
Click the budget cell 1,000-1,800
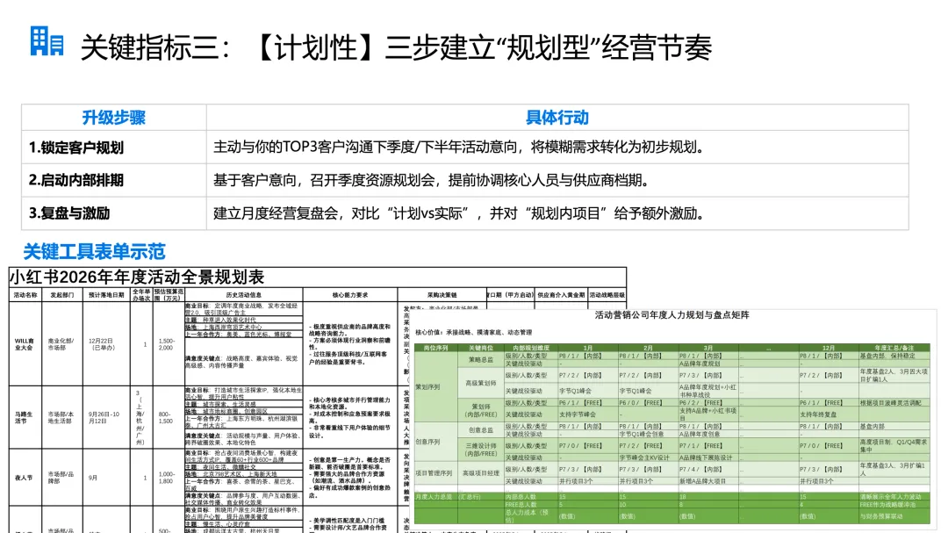point(167,478)
